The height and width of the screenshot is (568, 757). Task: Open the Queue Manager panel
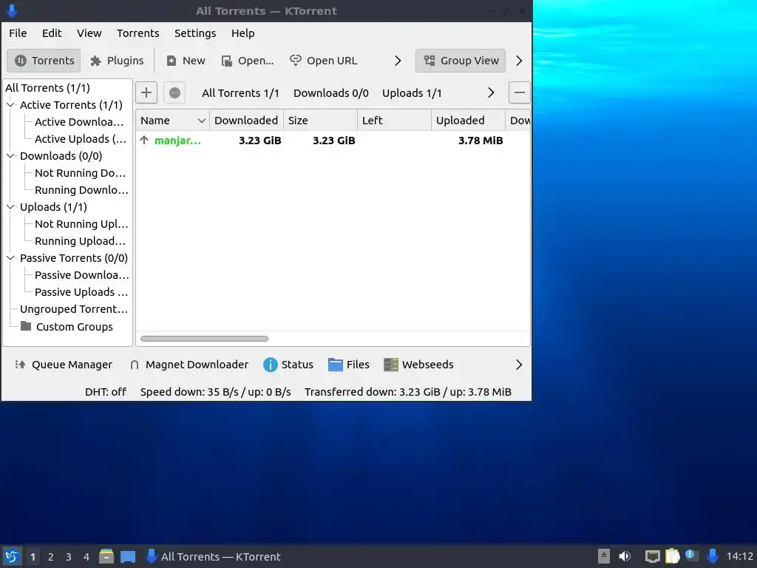pyautogui.click(x=64, y=365)
